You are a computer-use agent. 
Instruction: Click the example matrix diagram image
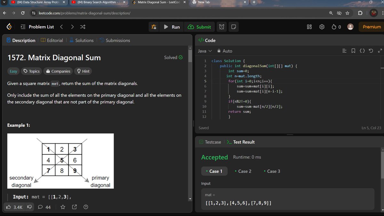coord(60,161)
